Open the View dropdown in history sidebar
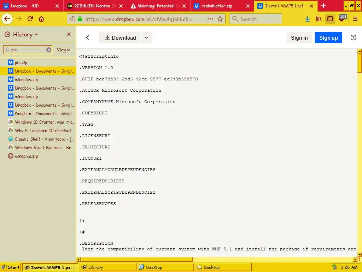Viewport: 362px width, 272px height. pos(63,50)
